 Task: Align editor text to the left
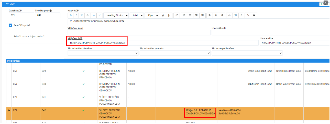tap(210, 15)
